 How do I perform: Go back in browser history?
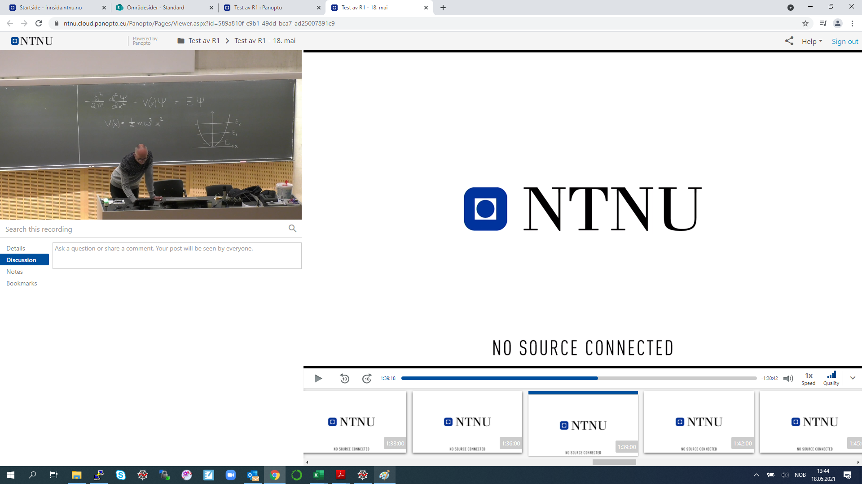click(x=10, y=23)
